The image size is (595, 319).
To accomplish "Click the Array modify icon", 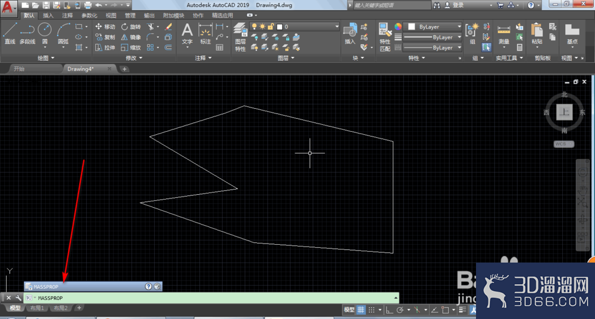I will pos(151,48).
